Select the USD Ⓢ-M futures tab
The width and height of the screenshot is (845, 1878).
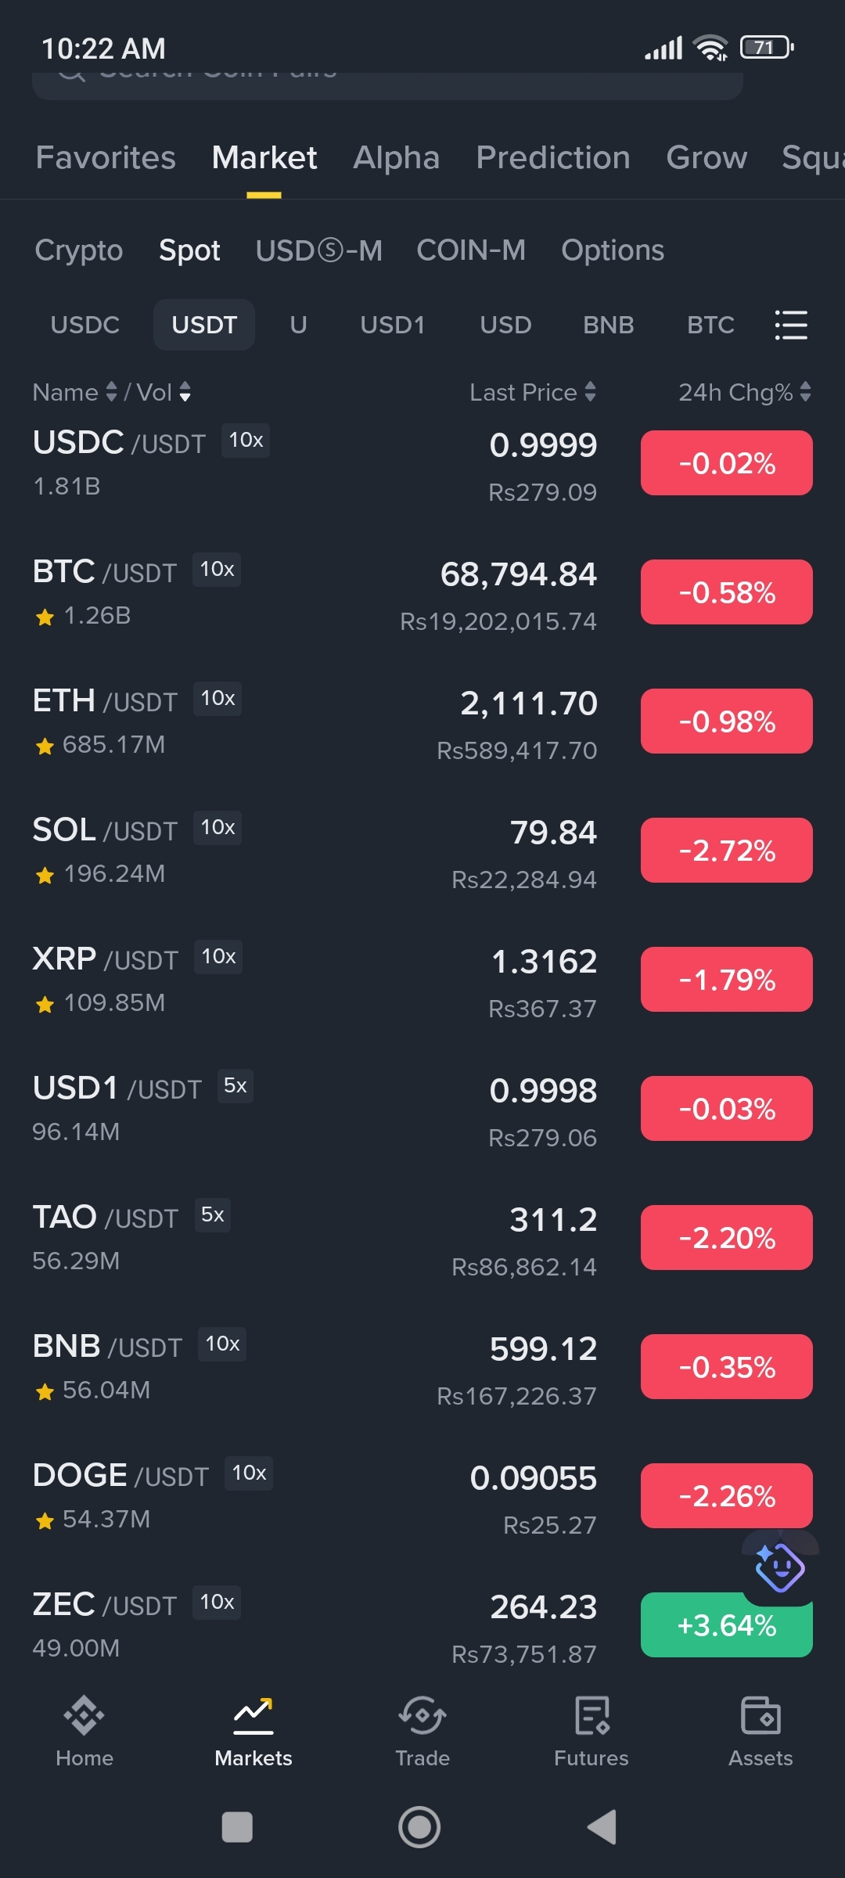318,250
